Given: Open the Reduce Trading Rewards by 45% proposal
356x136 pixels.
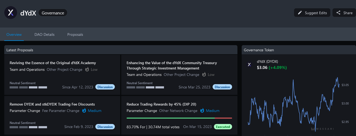Looking at the screenshot, I should tap(161, 104).
